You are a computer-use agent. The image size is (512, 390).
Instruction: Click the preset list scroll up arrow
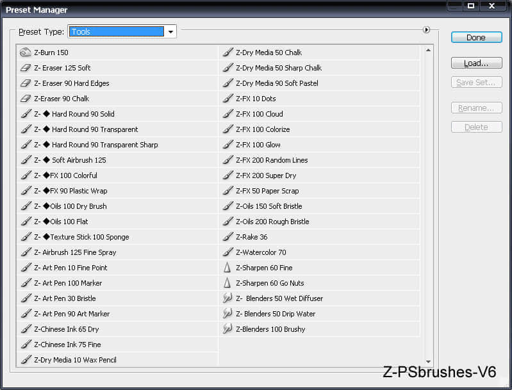(428, 50)
